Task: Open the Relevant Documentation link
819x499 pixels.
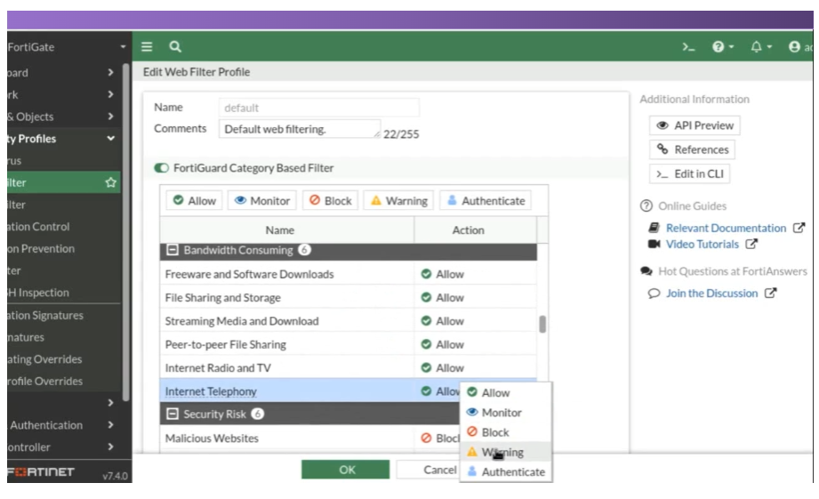Action: click(726, 228)
